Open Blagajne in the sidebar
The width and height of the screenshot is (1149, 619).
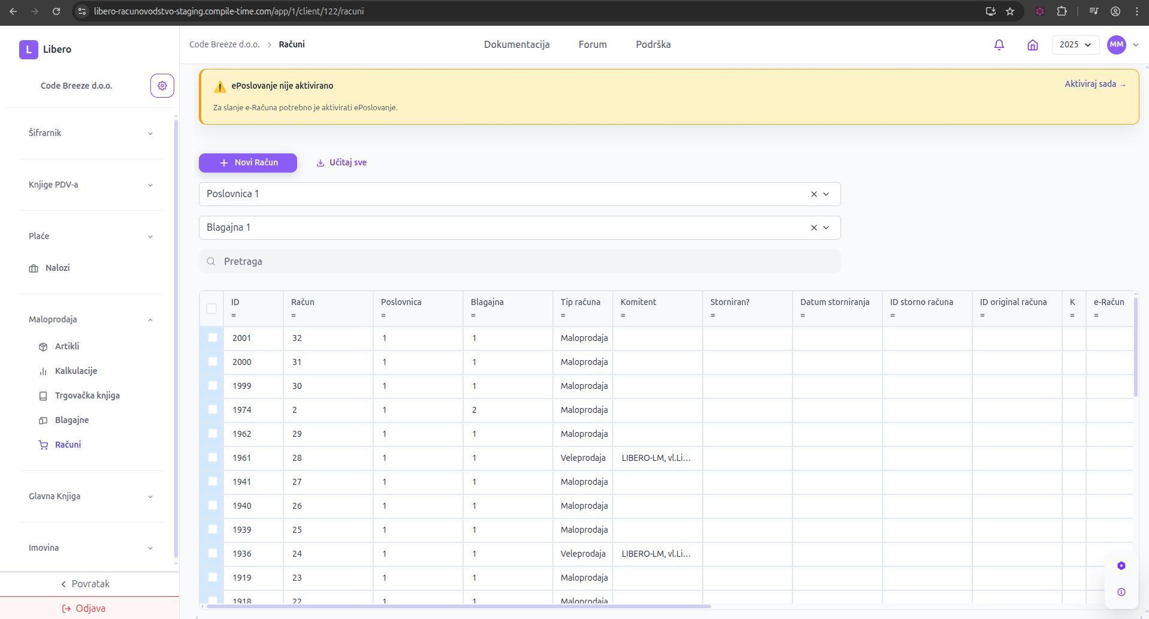71,420
